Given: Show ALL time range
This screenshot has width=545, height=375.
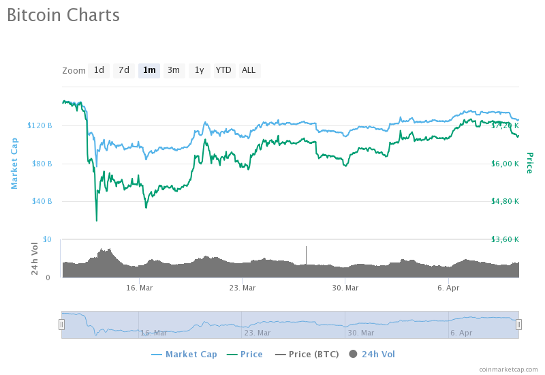Looking at the screenshot, I should tap(249, 71).
